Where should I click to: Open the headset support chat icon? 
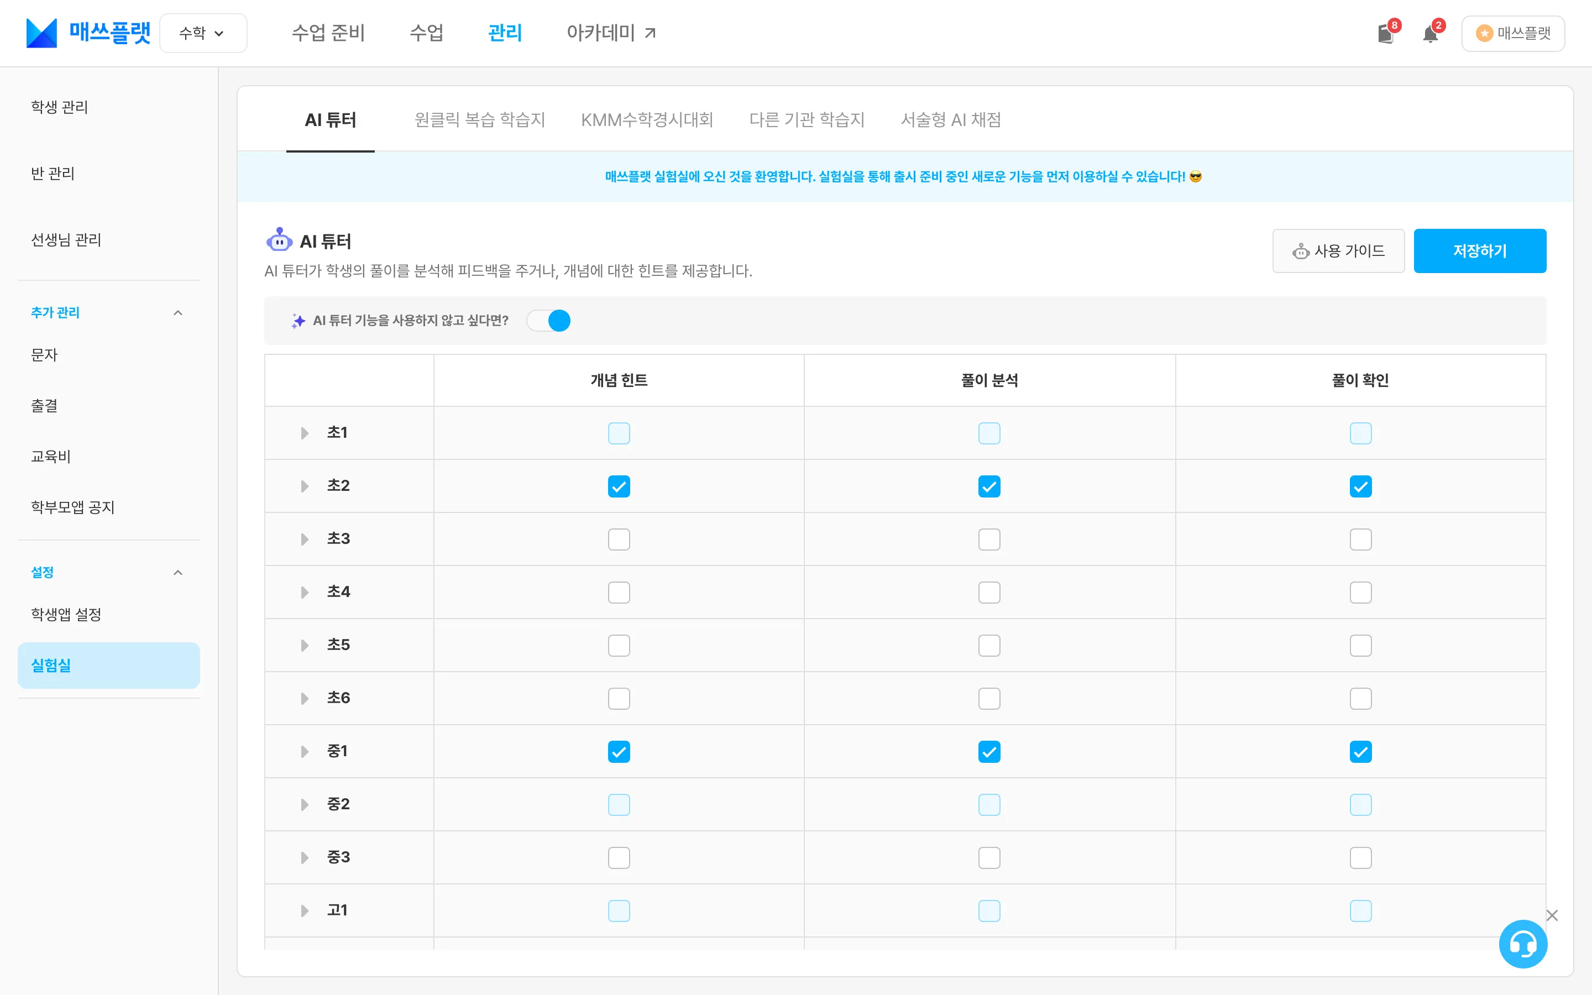(1523, 944)
